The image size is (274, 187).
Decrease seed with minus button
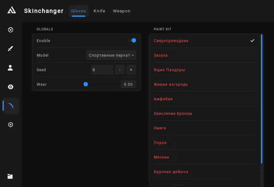[120, 70]
